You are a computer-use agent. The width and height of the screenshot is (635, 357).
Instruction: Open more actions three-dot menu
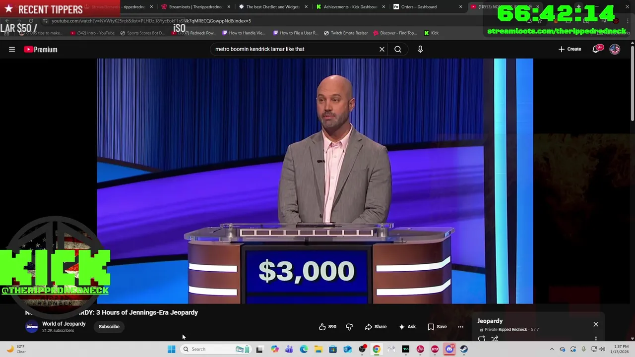(x=460, y=327)
